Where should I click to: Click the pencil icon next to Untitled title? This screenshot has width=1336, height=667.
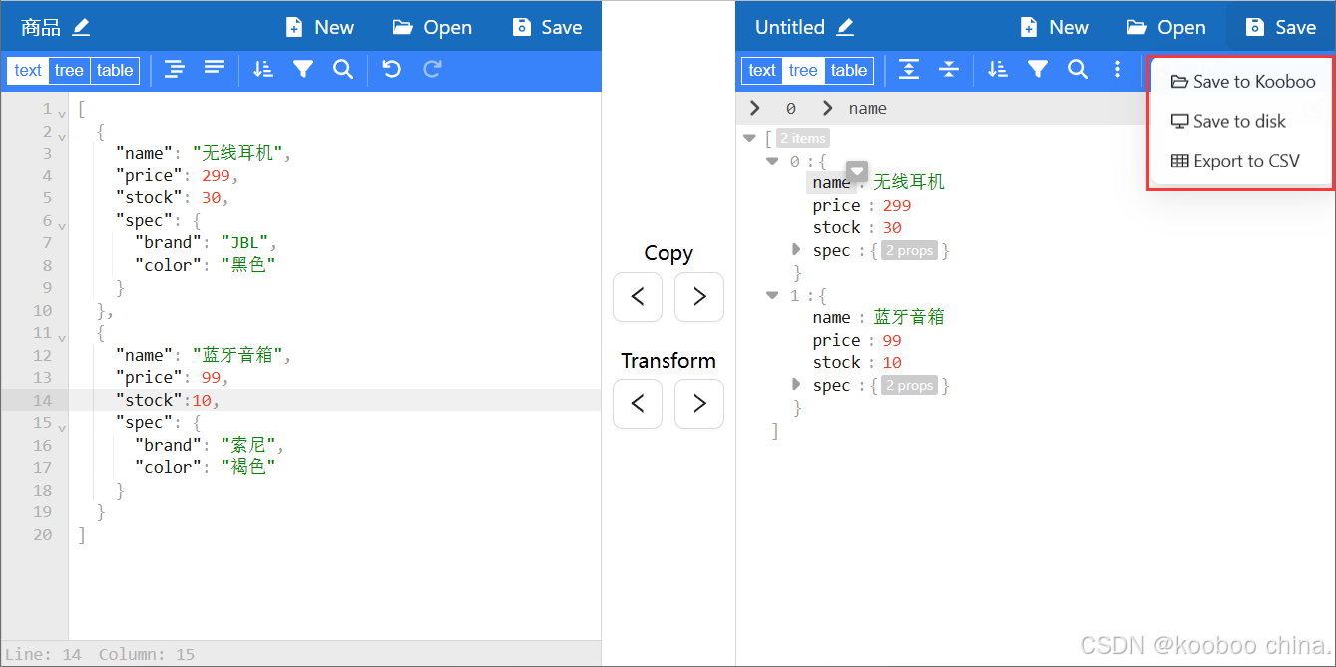pyautogui.click(x=845, y=27)
